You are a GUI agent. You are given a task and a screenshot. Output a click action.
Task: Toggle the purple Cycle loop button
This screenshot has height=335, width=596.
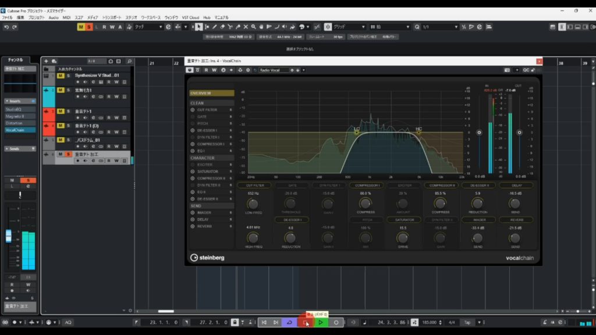289,322
